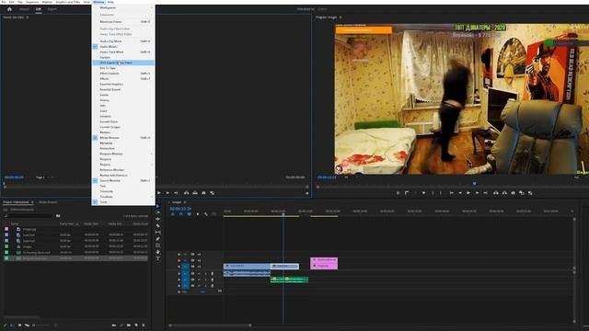This screenshot has height=331, width=589.
Task: Export frame from Source monitor camera icon
Action: click(203, 193)
